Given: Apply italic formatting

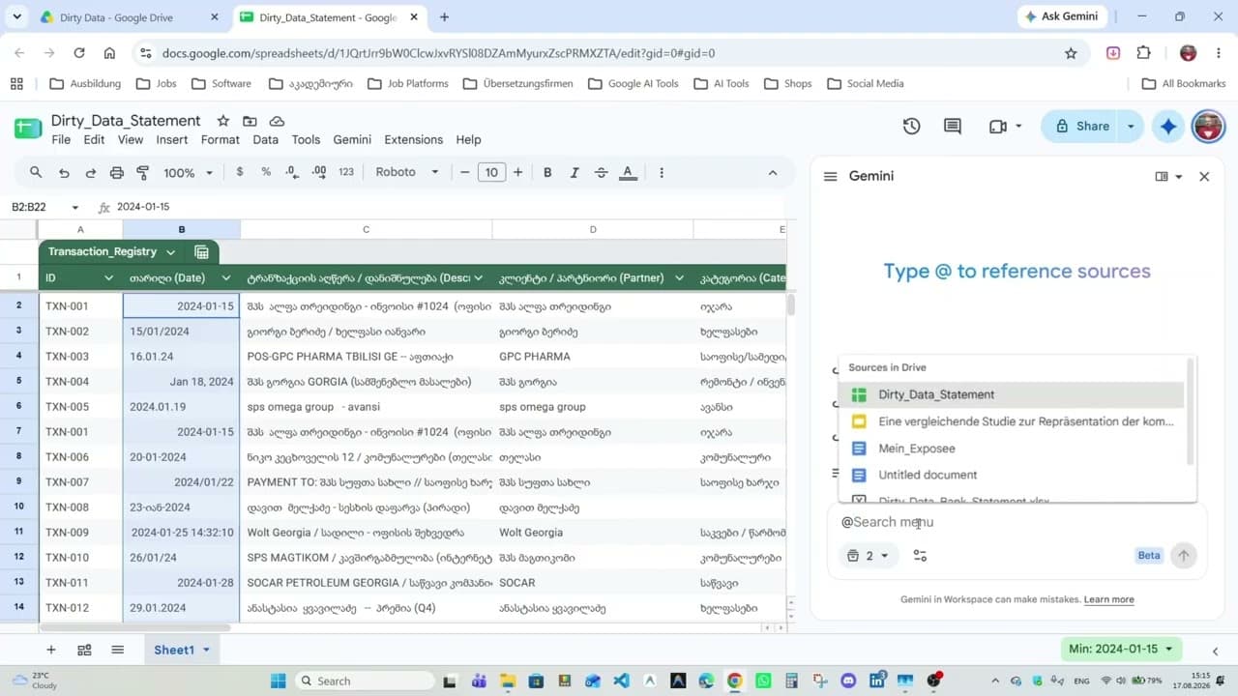Looking at the screenshot, I should (575, 172).
